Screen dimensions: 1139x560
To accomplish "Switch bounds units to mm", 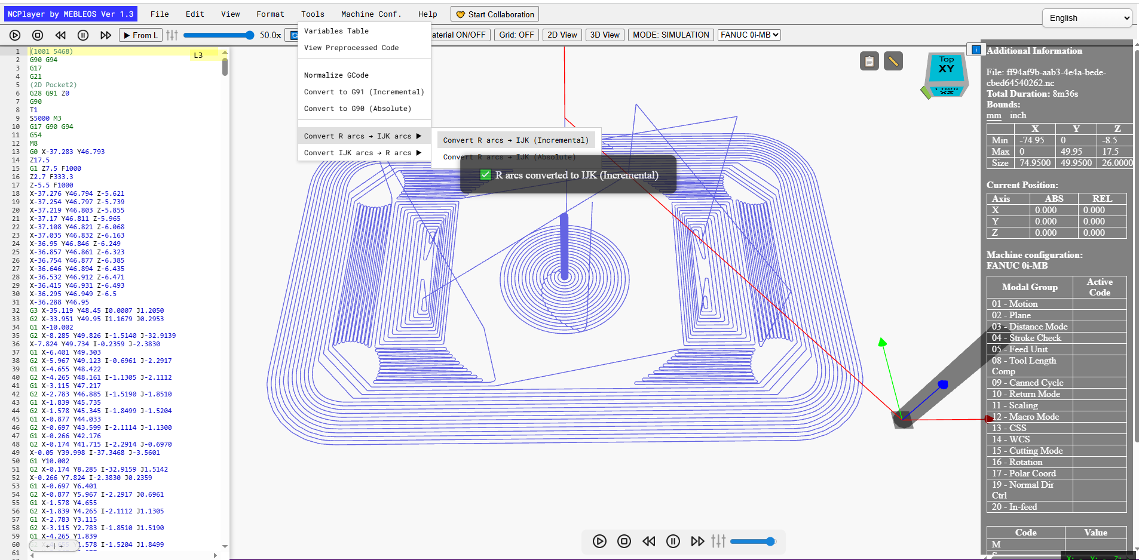I will click(x=994, y=115).
